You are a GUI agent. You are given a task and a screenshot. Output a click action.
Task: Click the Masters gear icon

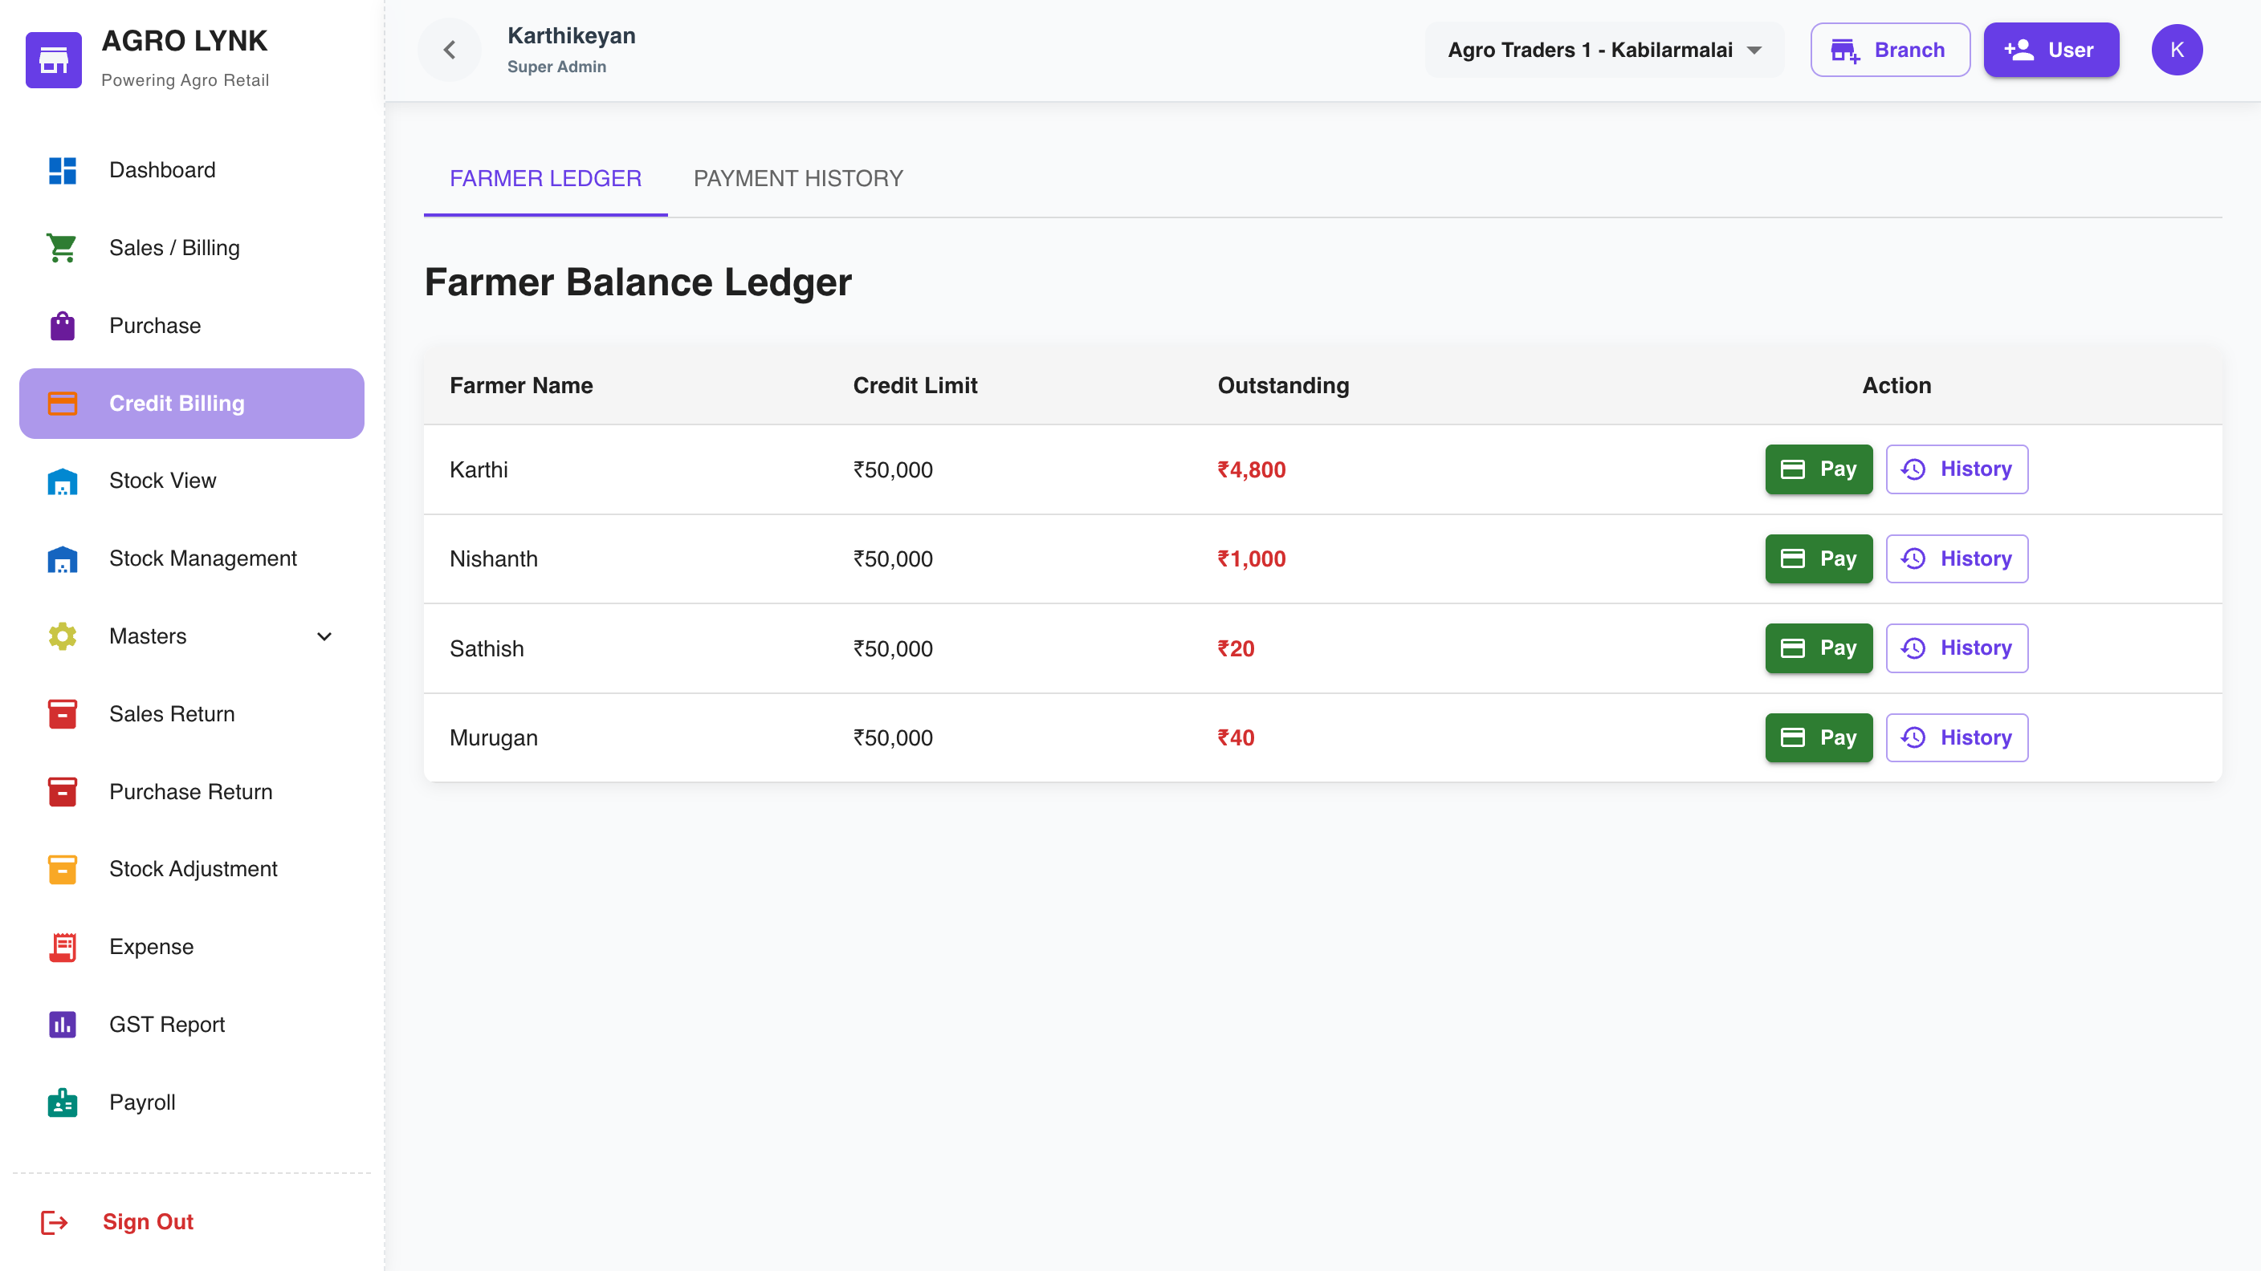[x=63, y=636]
